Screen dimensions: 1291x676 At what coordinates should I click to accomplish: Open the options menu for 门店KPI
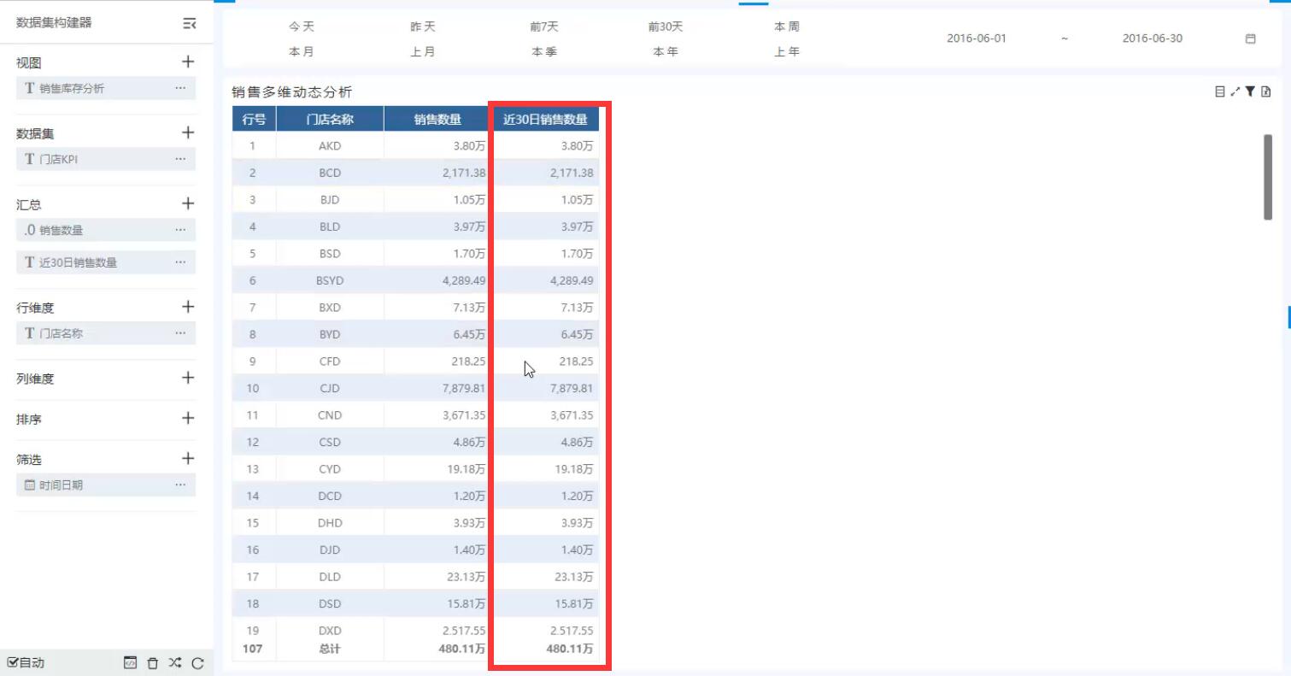point(180,159)
